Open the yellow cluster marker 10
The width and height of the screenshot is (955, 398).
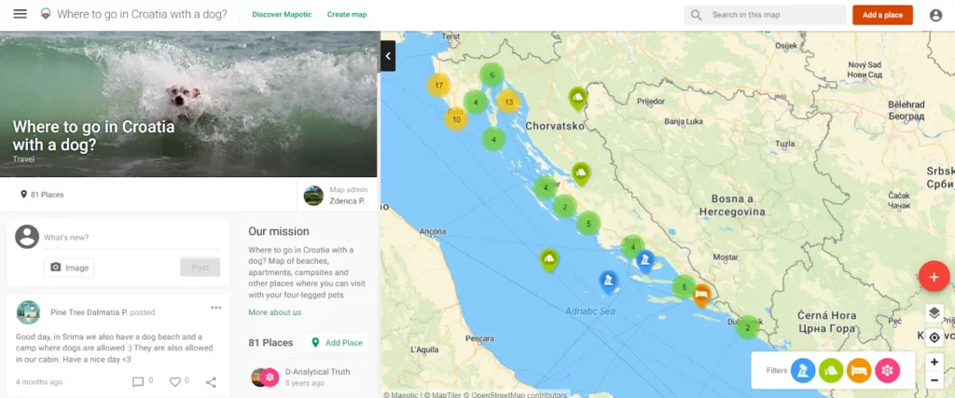click(x=456, y=119)
